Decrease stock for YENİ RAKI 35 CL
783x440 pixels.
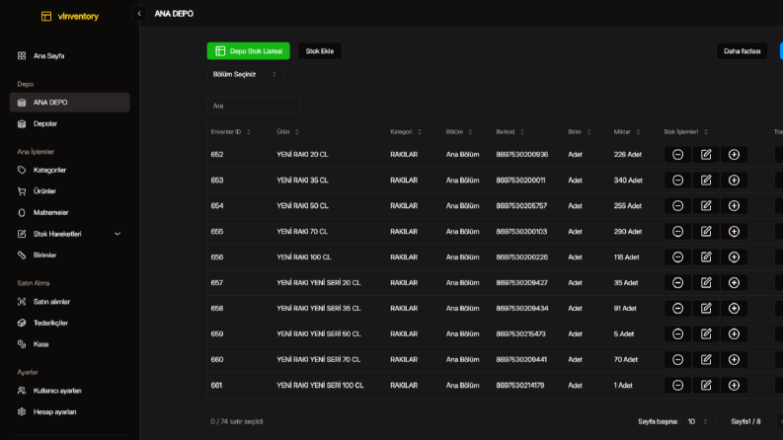[x=677, y=181]
